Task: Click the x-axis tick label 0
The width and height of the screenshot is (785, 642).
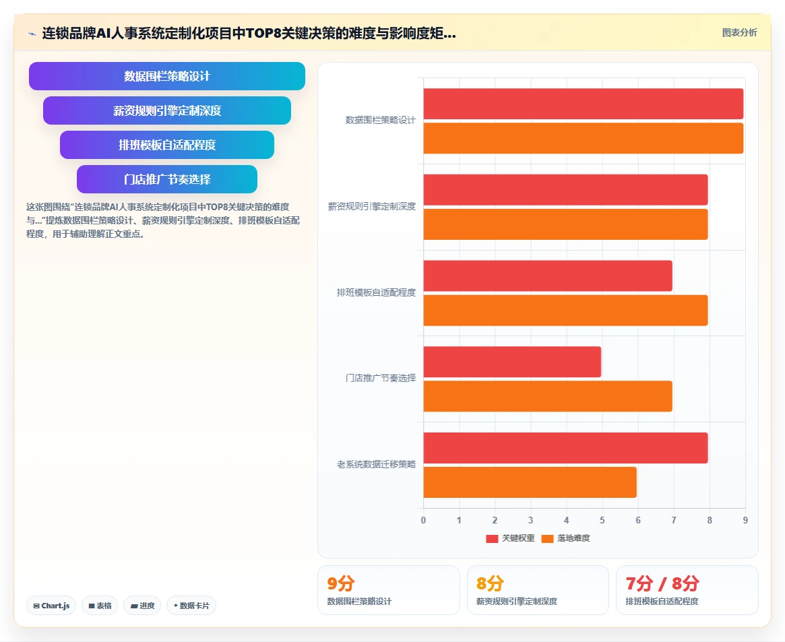Action: coord(424,521)
